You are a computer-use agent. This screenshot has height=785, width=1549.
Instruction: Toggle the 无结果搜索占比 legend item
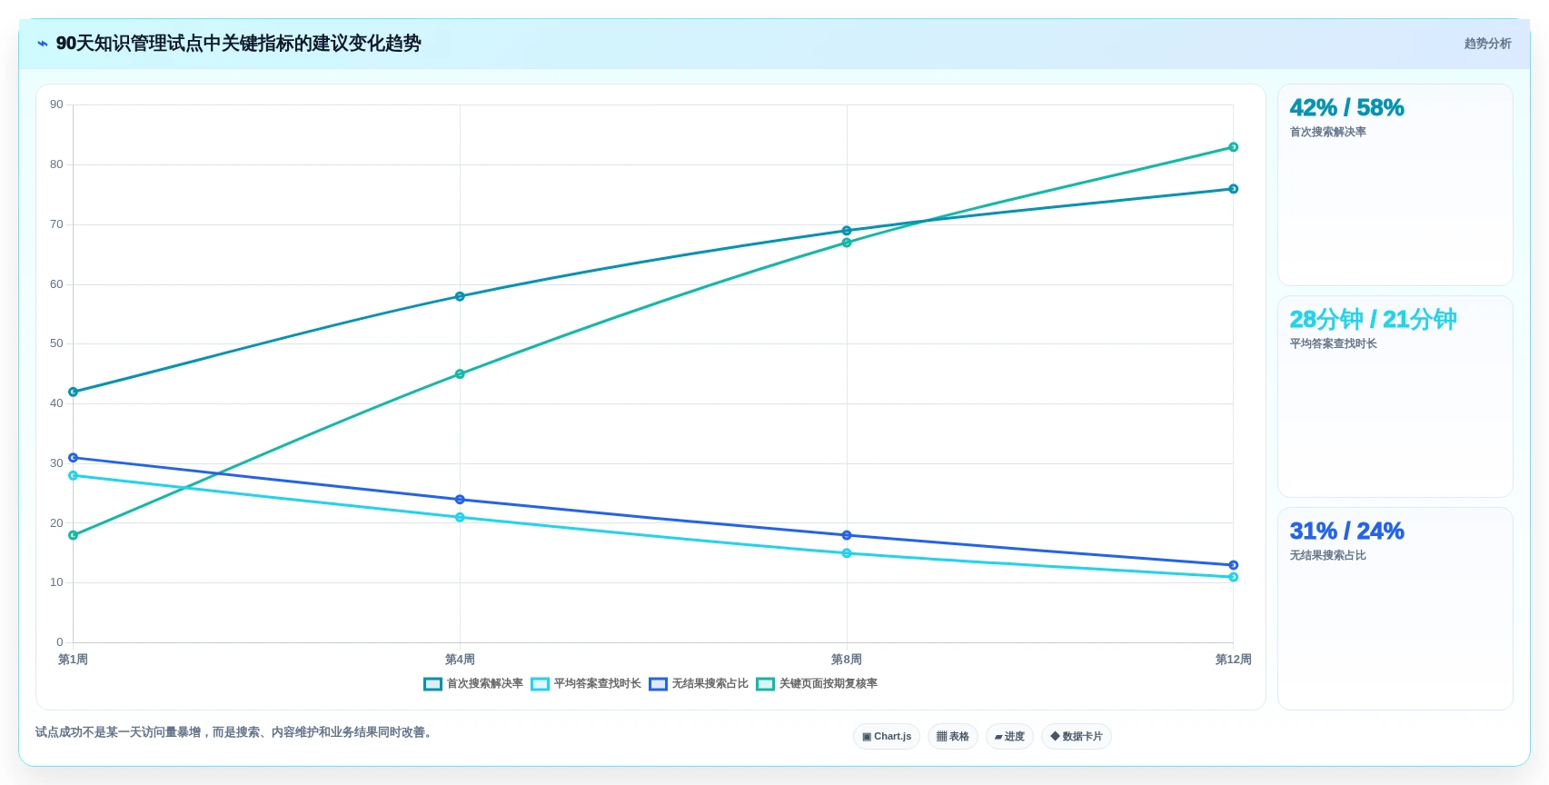click(x=699, y=684)
